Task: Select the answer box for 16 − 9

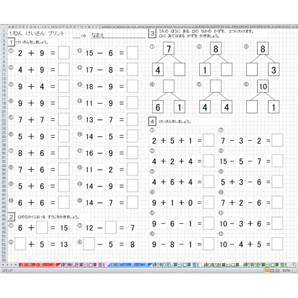Action: 132,153
